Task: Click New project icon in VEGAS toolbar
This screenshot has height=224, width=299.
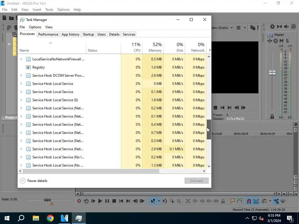Action: 4,18
